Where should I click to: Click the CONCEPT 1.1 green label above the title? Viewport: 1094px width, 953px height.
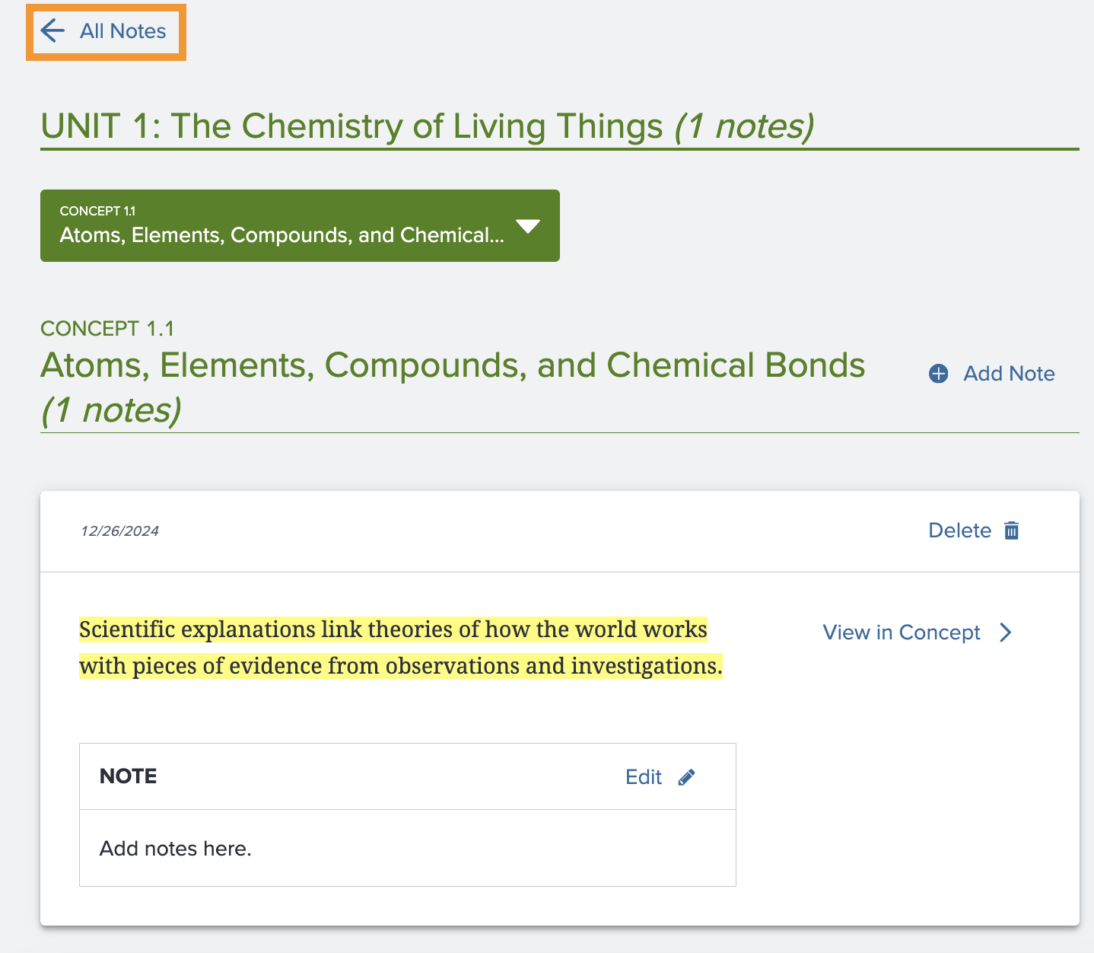click(x=107, y=329)
